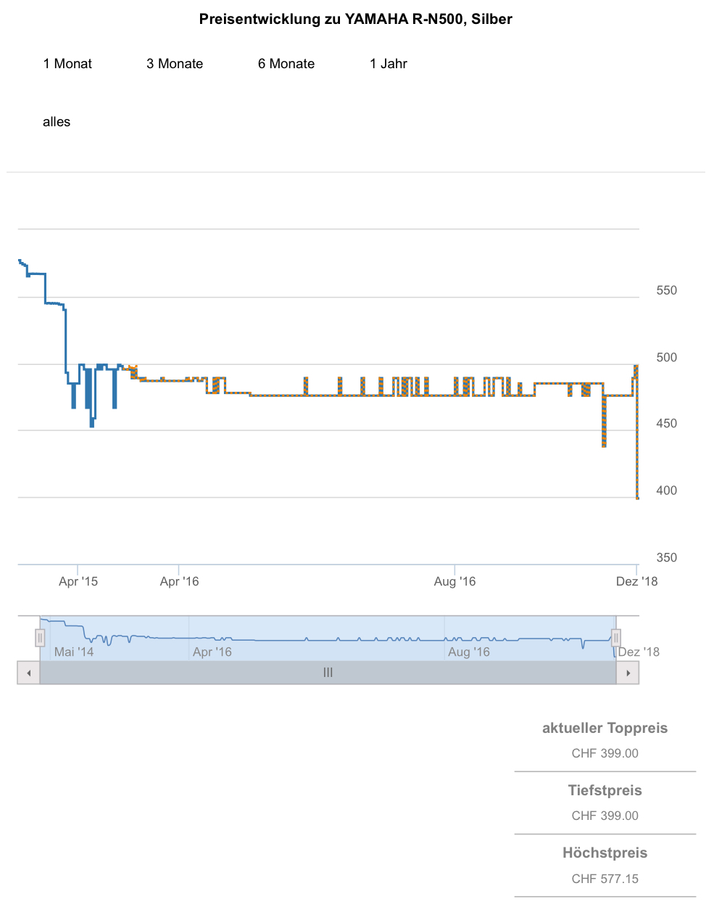This screenshot has height=915, width=714.
Task: Select the "1 Monat" time range
Action: click(67, 64)
